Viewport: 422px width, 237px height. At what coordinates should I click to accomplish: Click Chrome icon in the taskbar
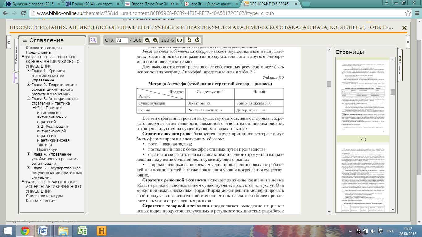click(25, 231)
